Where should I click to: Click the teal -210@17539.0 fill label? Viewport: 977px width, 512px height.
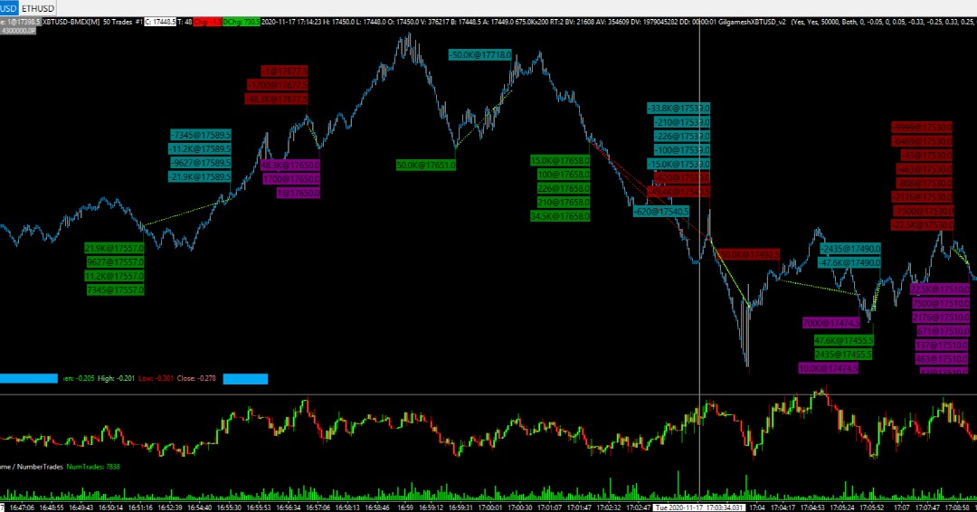(682, 123)
